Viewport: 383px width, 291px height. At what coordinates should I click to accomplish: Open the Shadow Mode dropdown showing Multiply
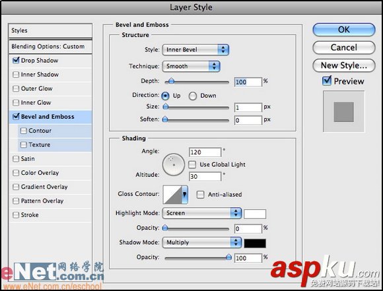pos(202,242)
